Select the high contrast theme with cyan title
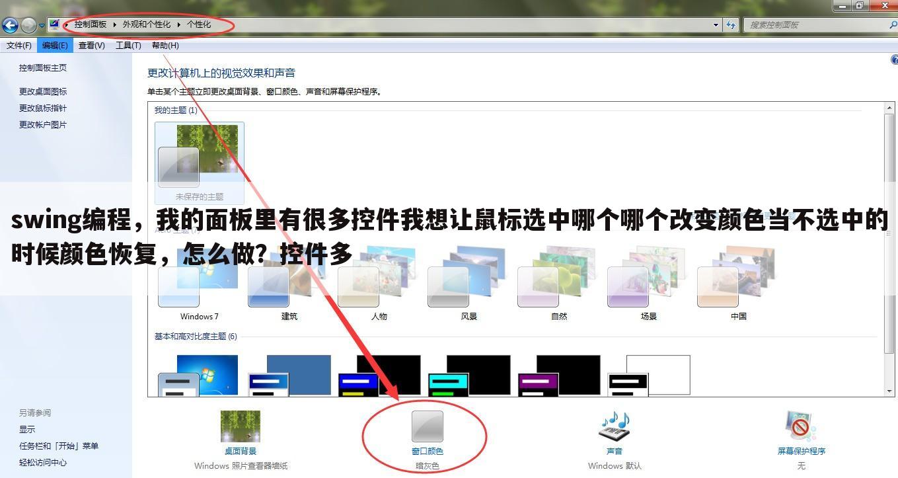The height and width of the screenshot is (478, 898). (468, 376)
